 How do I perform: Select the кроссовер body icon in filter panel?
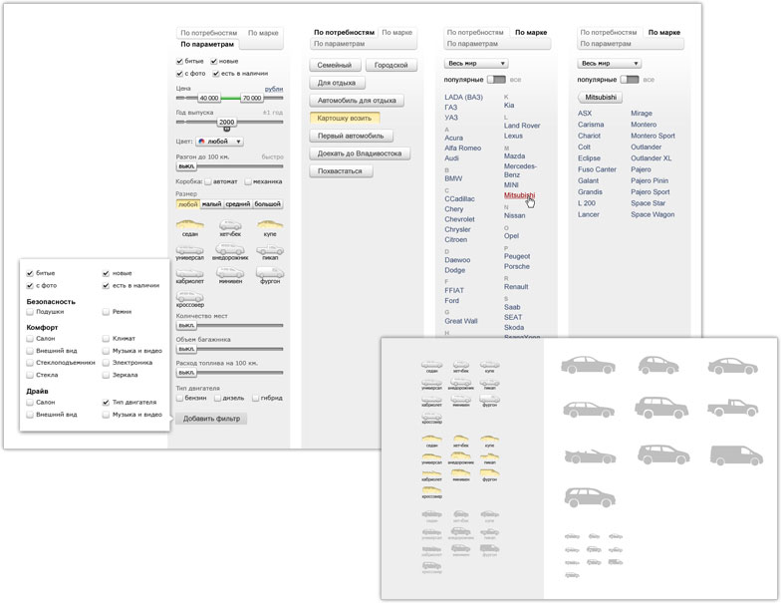pyautogui.click(x=191, y=295)
